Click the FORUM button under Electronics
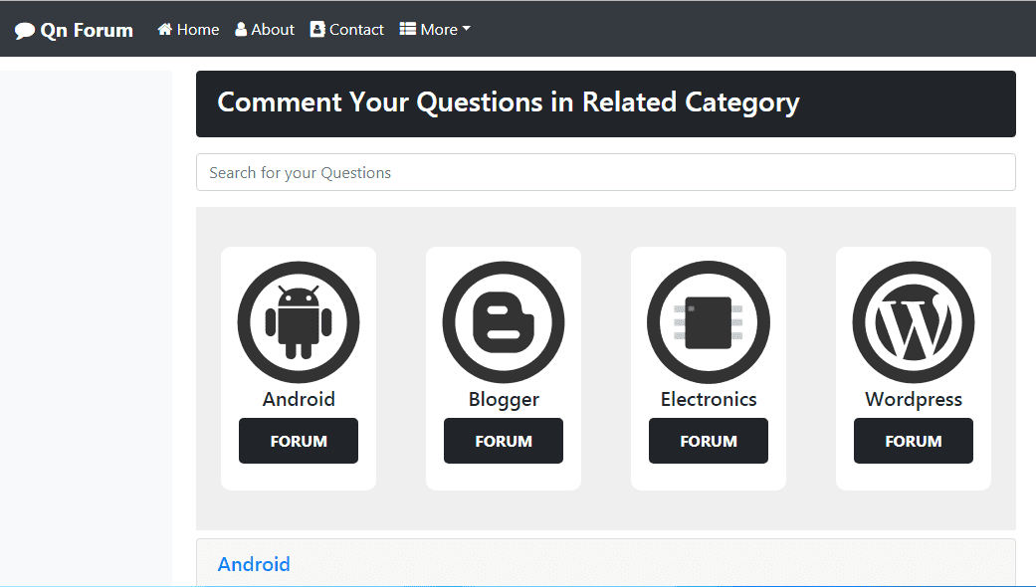 708,441
